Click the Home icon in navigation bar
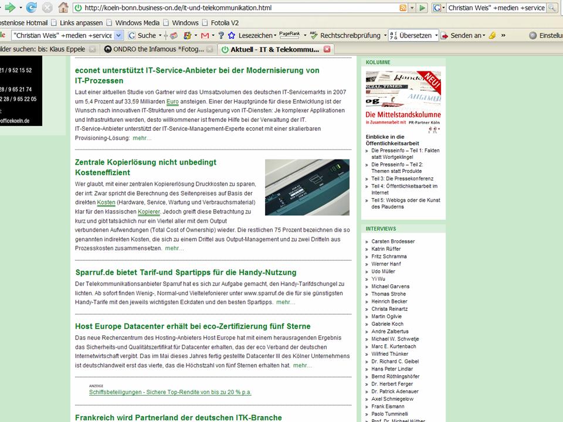563x422 pixels. pos(63,8)
